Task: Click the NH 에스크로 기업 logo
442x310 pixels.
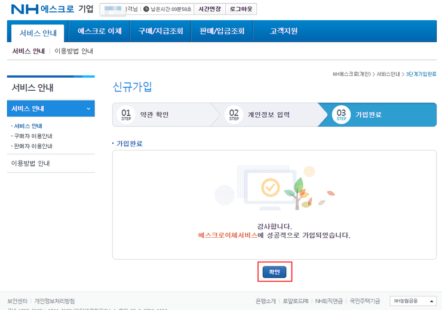Action: [x=52, y=9]
